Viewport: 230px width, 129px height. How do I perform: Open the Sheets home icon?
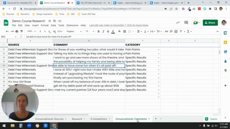6,23
